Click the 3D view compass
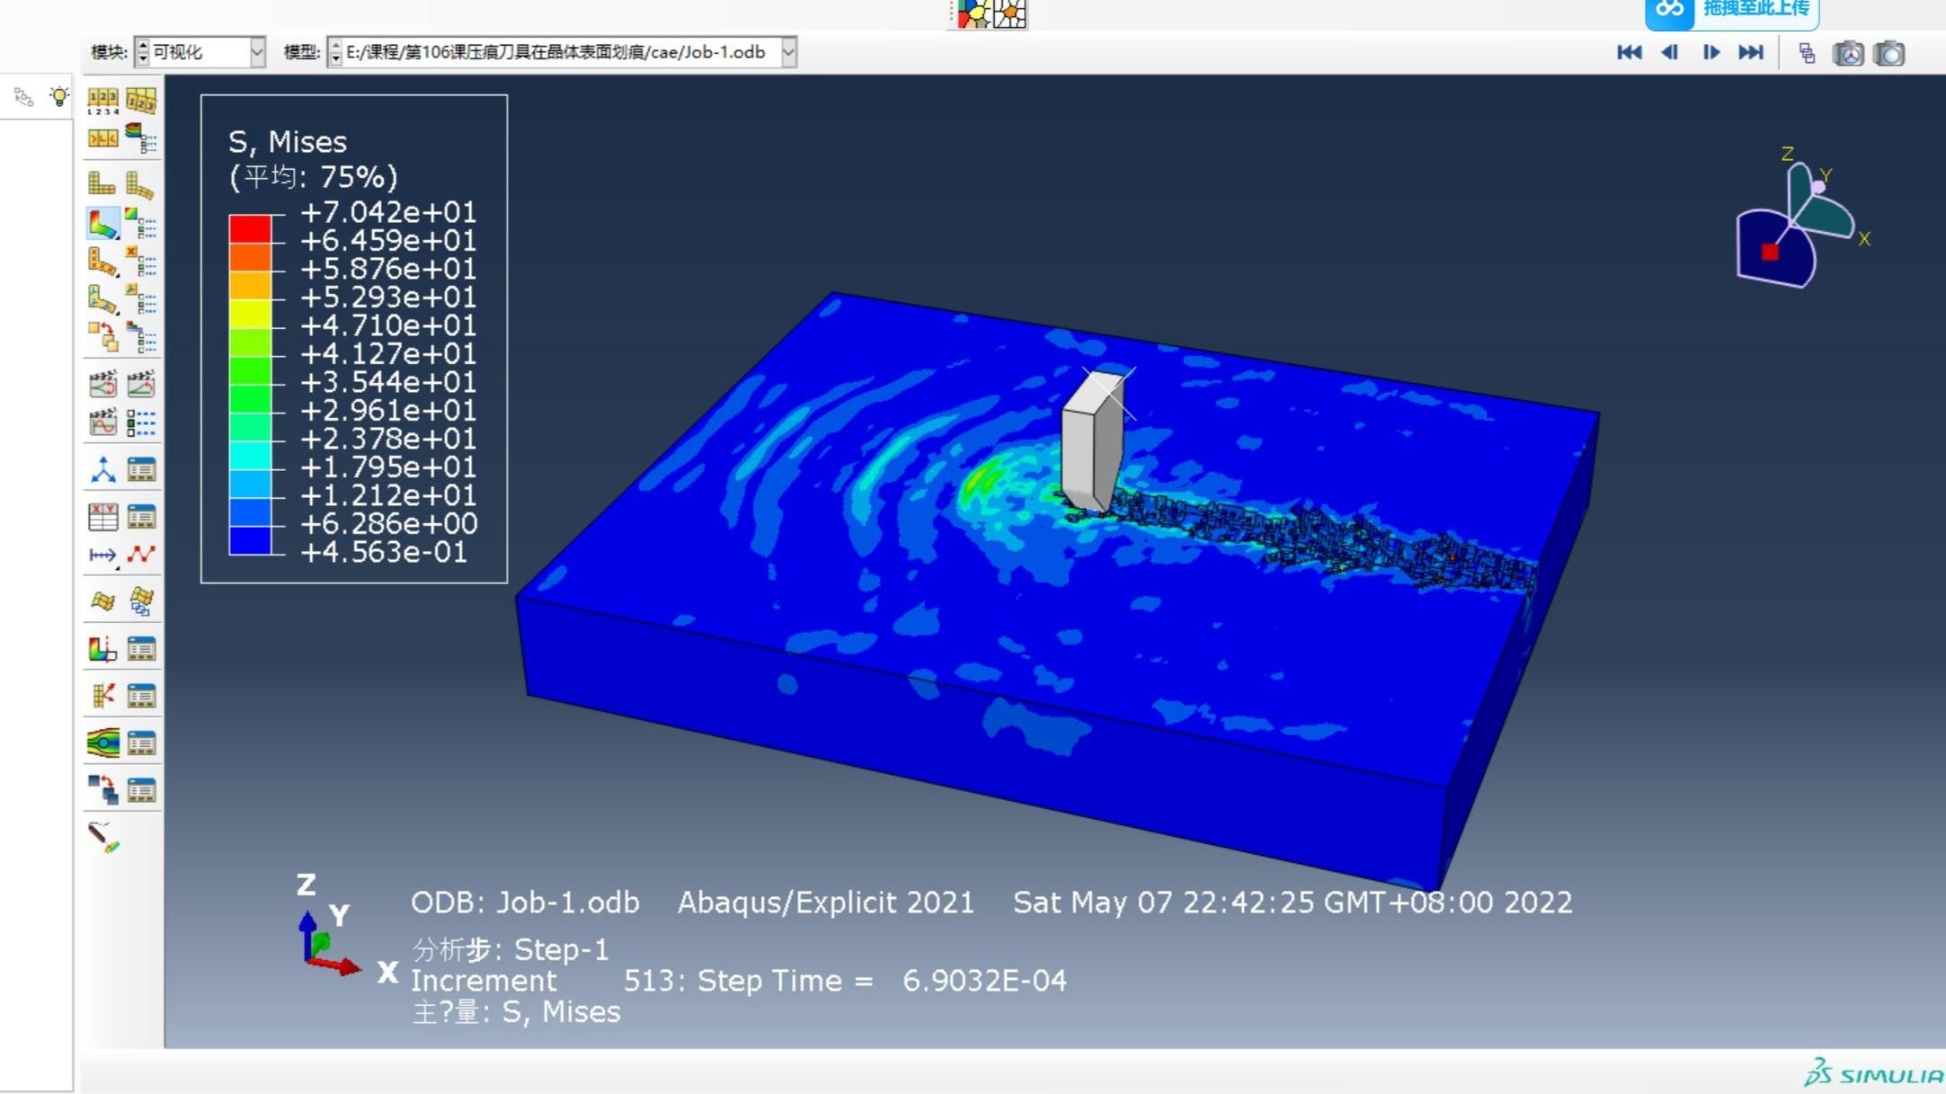1946x1094 pixels. 1793,225
